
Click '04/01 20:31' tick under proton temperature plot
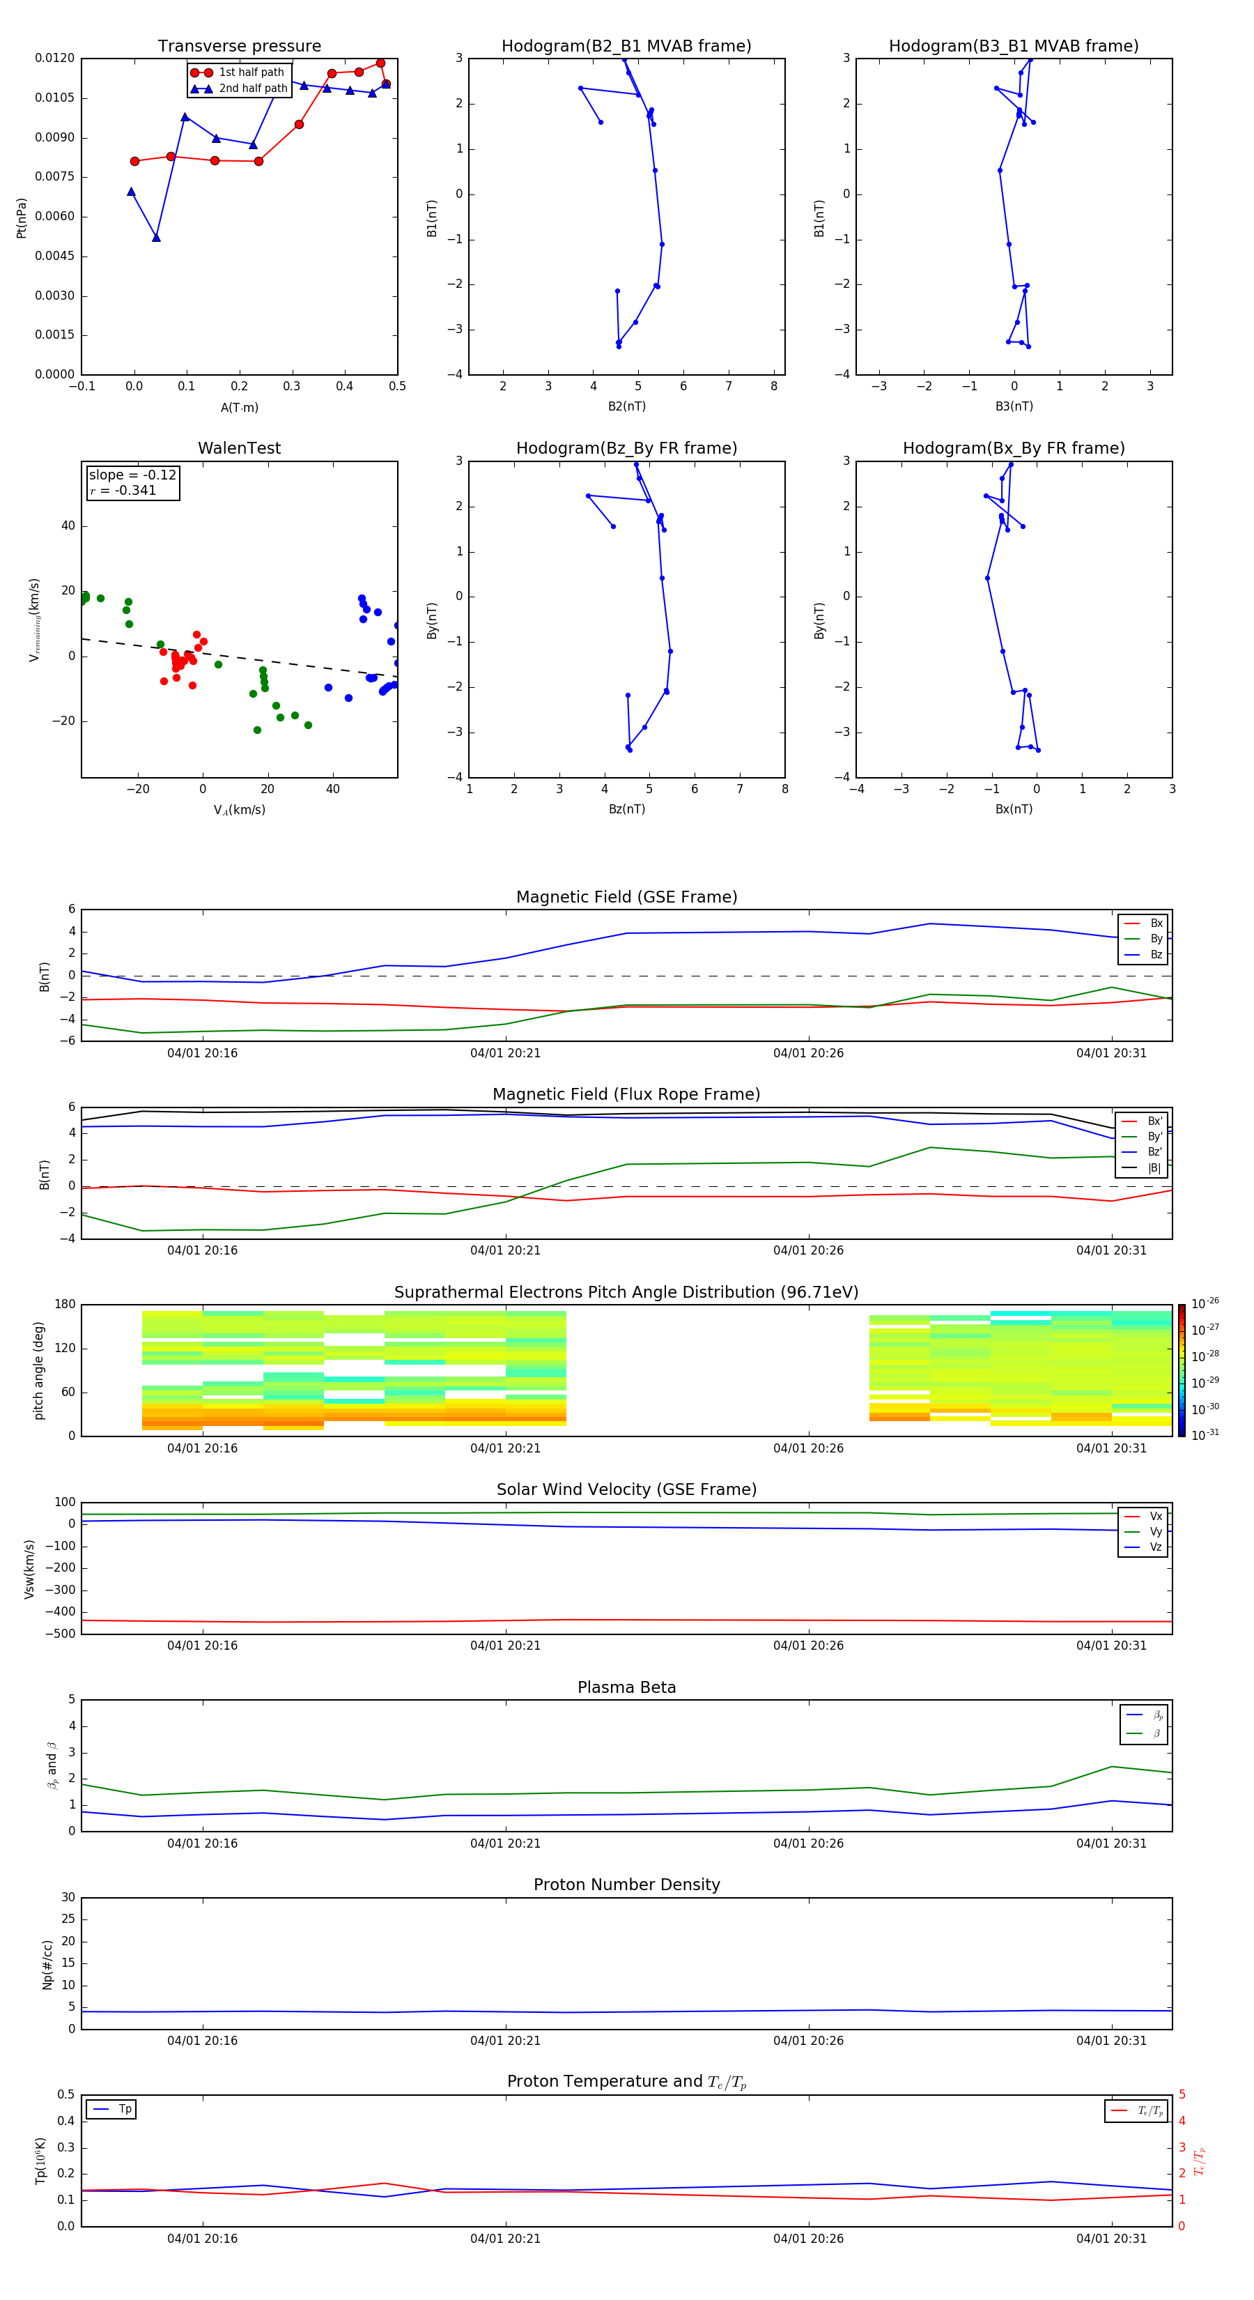(x=1111, y=2239)
